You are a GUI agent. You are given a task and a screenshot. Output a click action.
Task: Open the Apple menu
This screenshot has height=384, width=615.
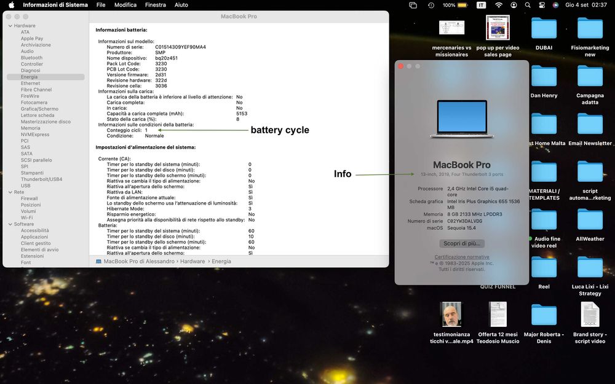(11, 5)
